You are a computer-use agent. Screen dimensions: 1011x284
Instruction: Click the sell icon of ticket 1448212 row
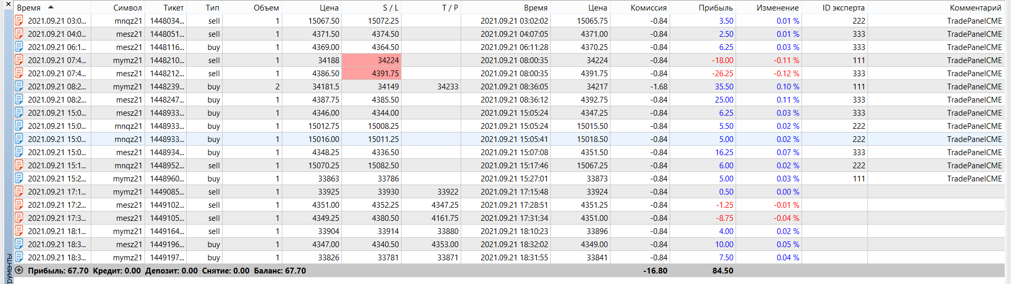(x=19, y=73)
